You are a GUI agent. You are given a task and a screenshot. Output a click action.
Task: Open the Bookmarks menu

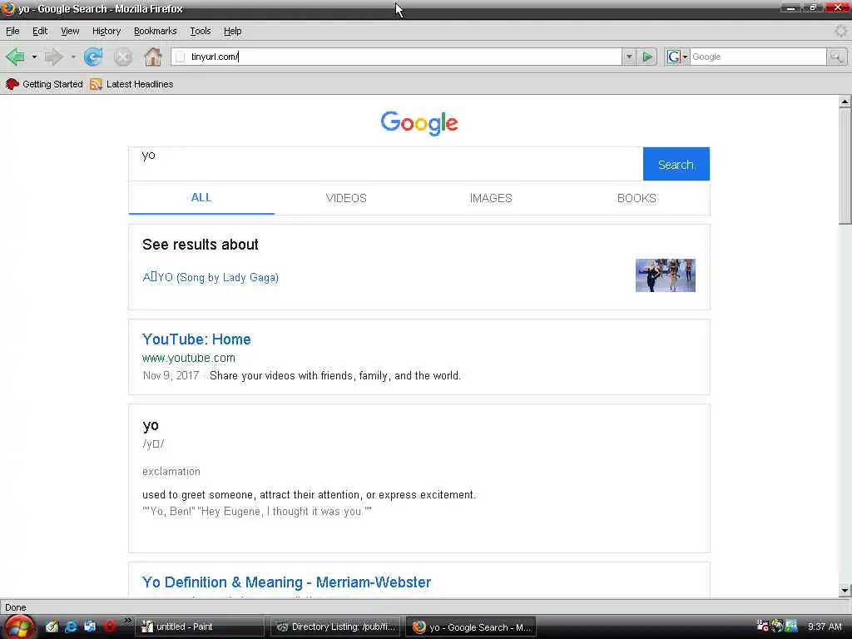coord(156,31)
